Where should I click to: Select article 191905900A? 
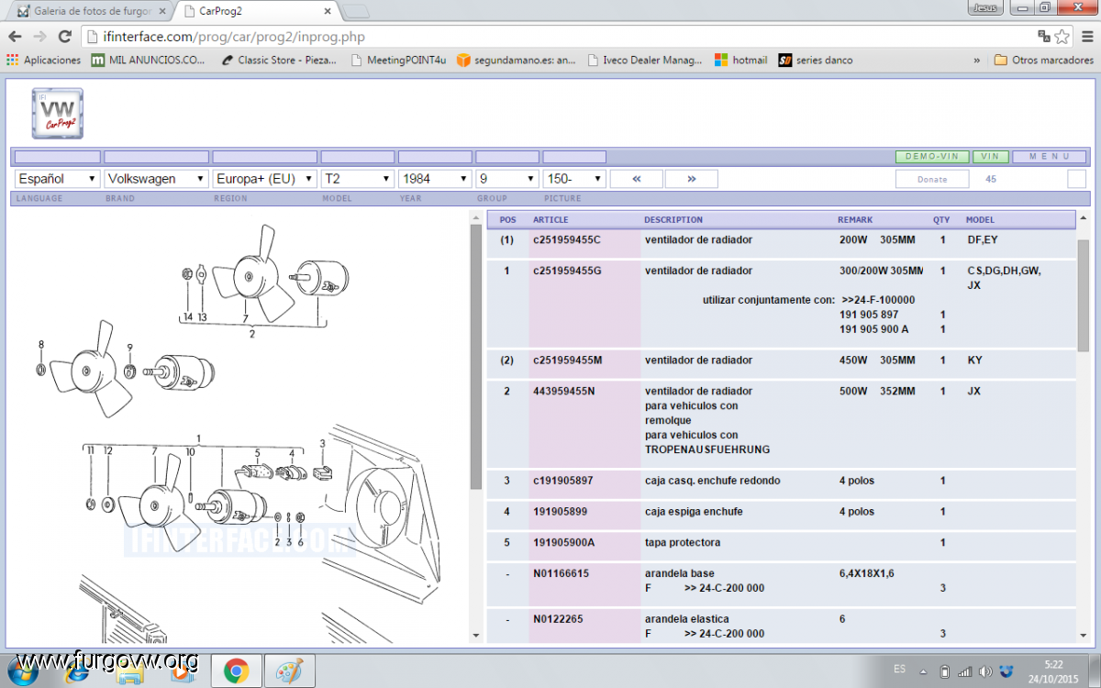(x=563, y=542)
